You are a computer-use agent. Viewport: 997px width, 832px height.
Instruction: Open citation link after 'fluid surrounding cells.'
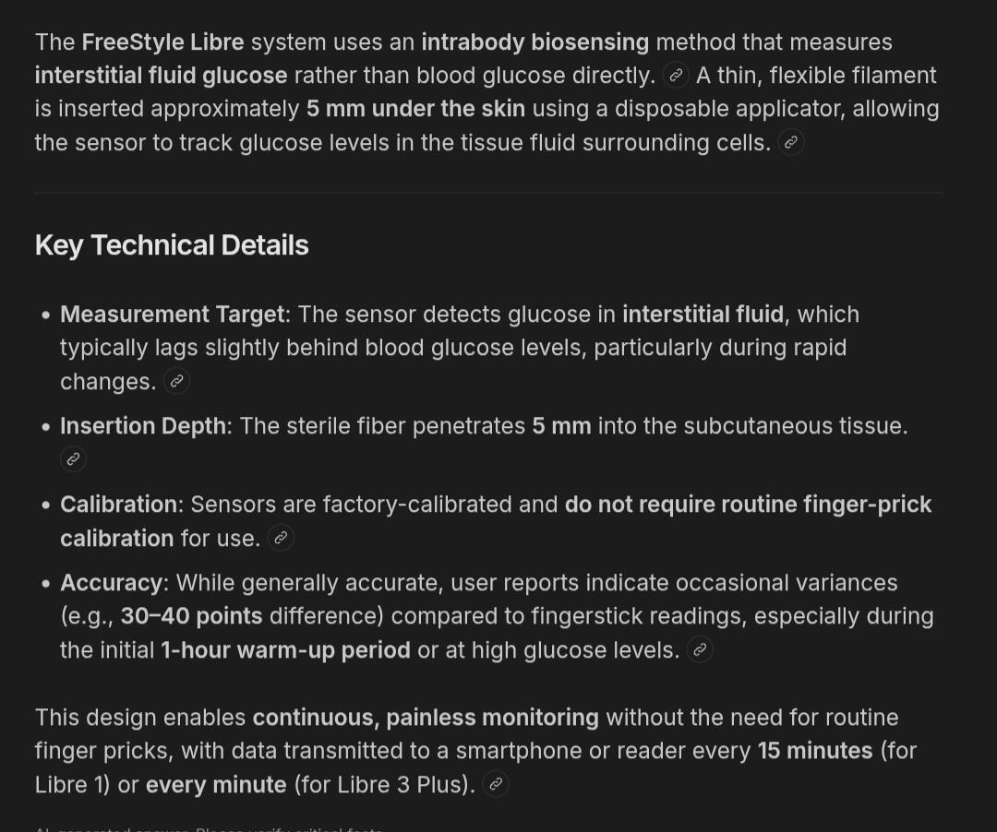[x=791, y=142]
